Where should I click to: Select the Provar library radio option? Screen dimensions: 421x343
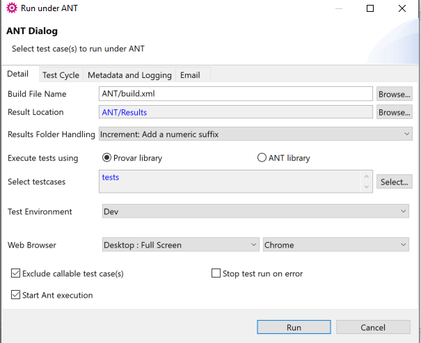107,158
